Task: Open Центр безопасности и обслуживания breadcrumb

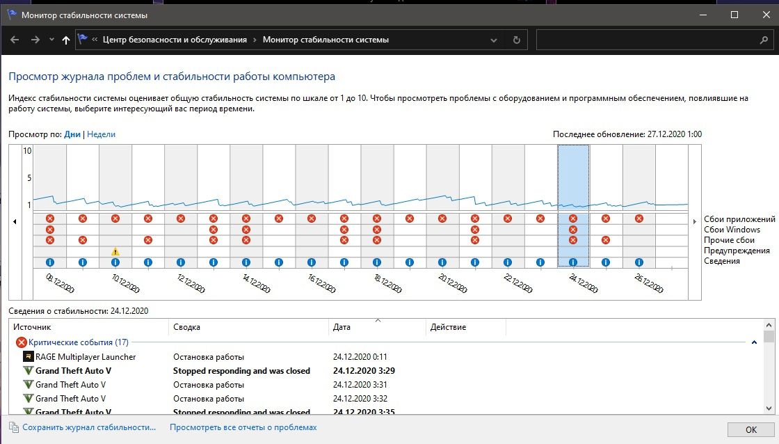Action: pos(175,40)
